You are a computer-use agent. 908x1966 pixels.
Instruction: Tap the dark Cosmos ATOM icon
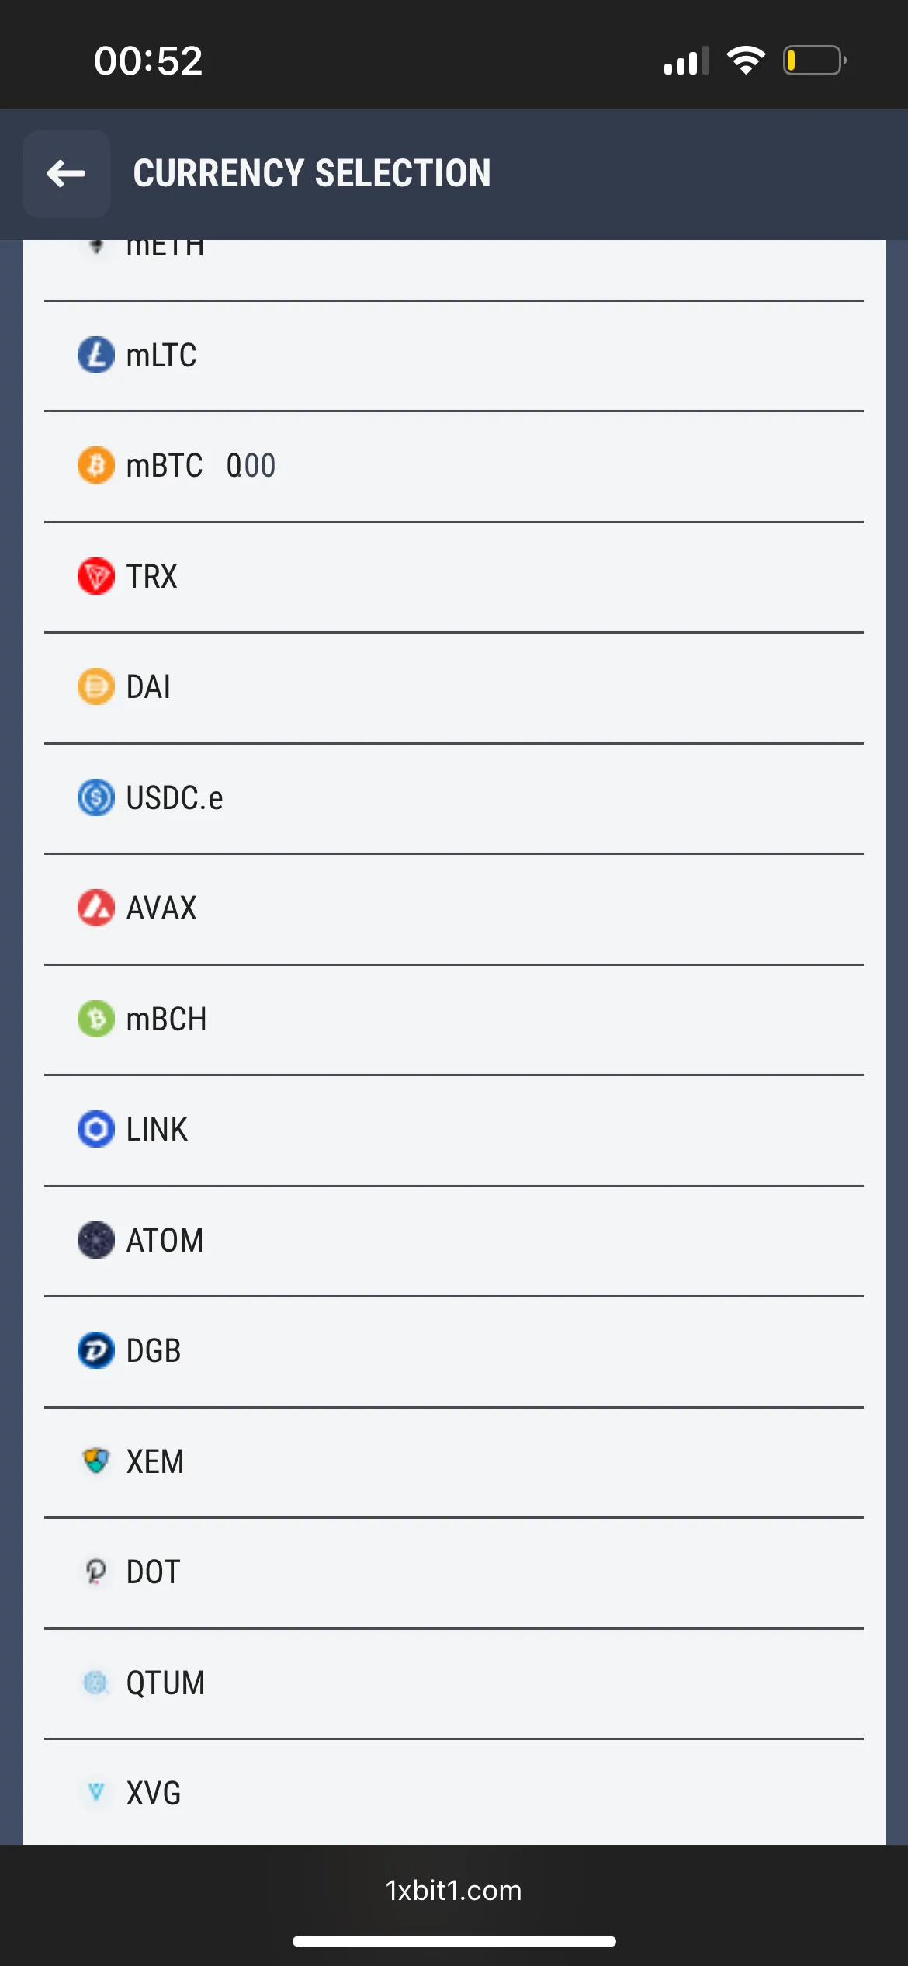[96, 1241]
